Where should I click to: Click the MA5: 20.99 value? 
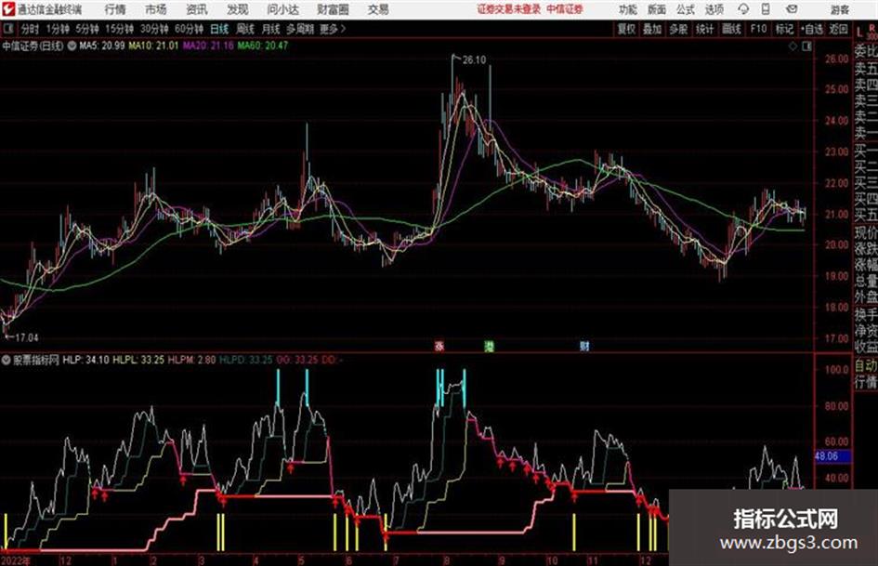102,46
